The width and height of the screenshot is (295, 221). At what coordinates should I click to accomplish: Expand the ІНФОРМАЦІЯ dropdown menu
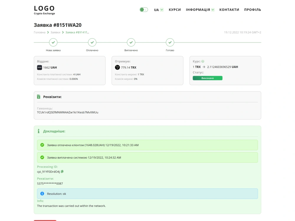(200, 10)
